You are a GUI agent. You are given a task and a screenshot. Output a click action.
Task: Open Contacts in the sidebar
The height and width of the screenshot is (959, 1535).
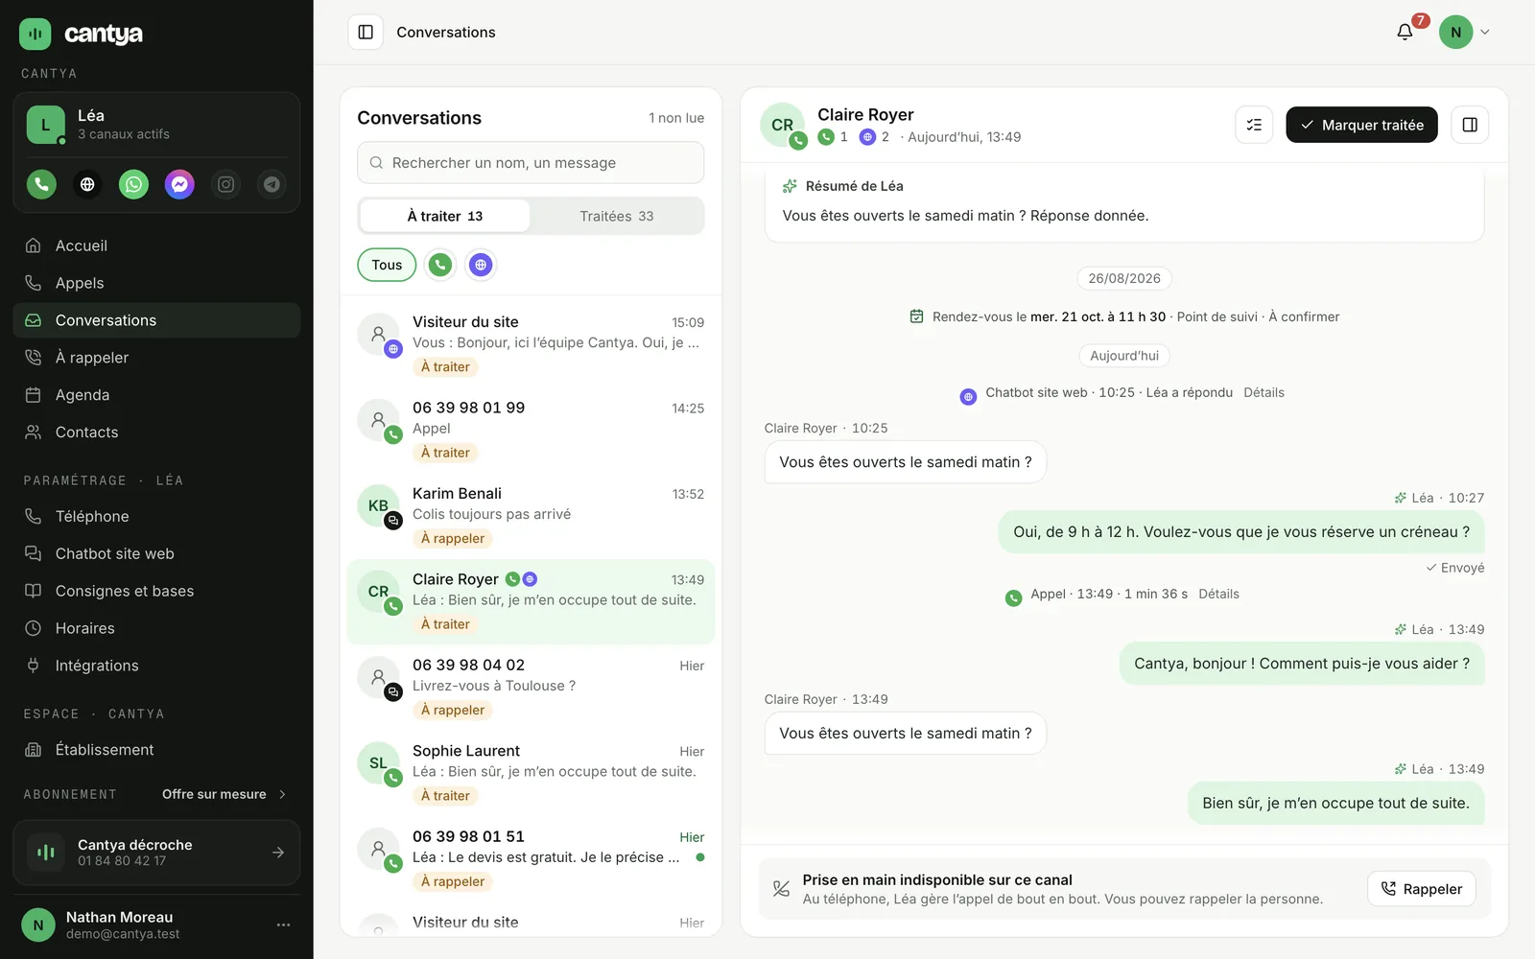[x=156, y=433]
